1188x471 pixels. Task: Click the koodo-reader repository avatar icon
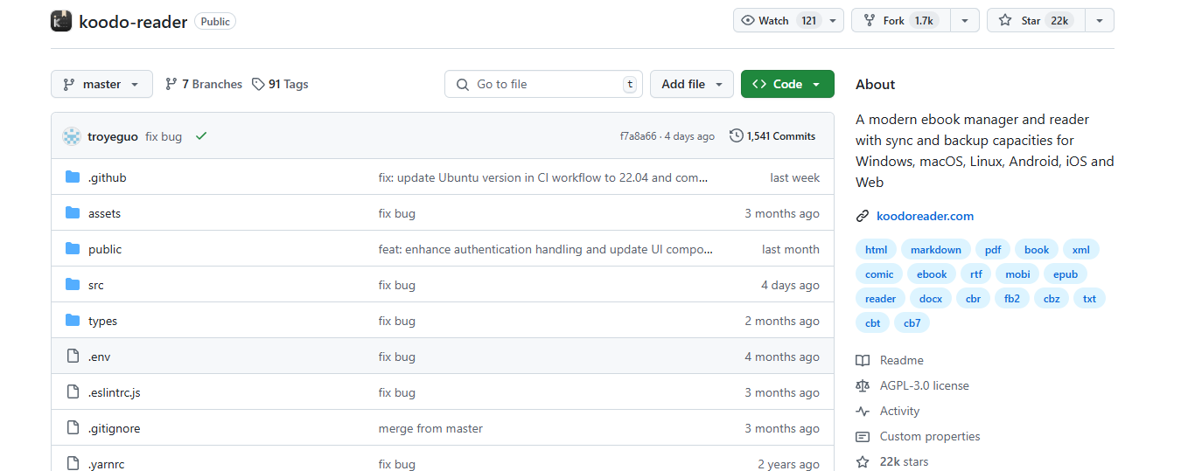click(61, 21)
